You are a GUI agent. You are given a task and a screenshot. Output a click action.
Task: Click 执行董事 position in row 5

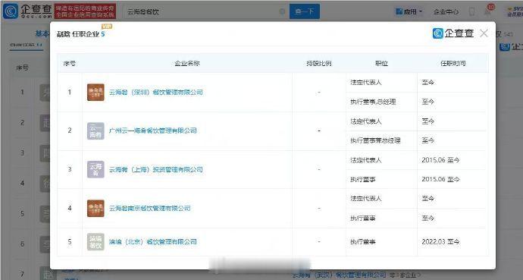point(362,241)
